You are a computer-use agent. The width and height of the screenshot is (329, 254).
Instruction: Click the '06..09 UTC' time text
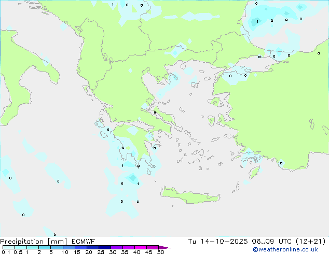click(272, 242)
